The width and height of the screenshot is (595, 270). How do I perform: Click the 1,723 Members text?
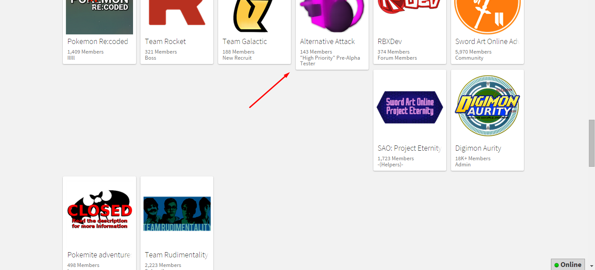[396, 159]
